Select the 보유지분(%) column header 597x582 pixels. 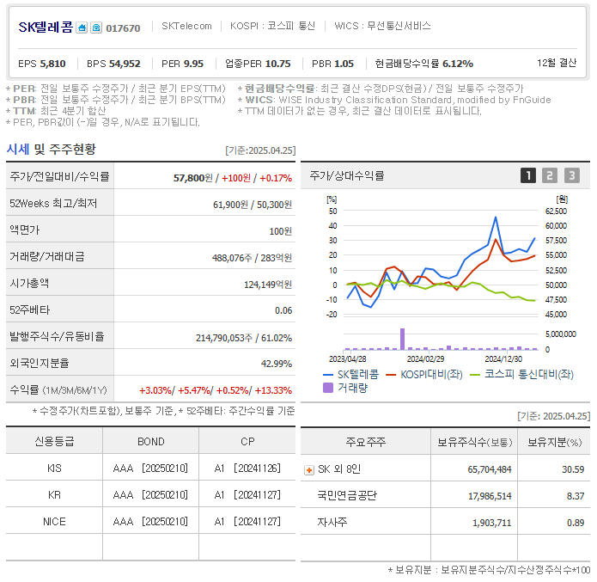(554, 443)
